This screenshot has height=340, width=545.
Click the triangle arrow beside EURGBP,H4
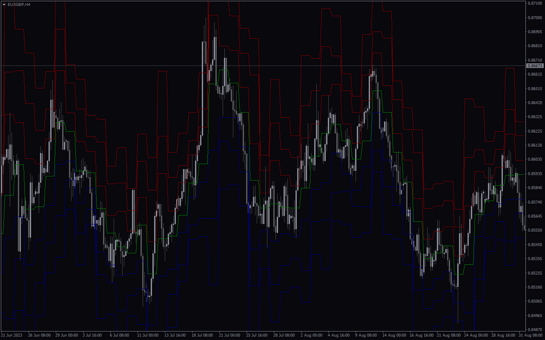tap(4, 4)
